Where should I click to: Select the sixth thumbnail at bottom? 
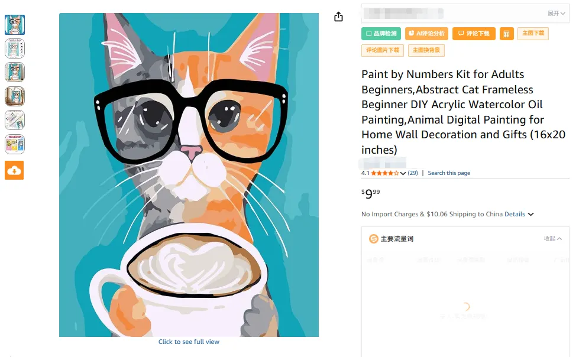14,144
